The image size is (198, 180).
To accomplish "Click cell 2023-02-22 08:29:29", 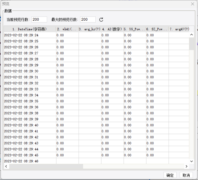I will (x=30, y=65).
